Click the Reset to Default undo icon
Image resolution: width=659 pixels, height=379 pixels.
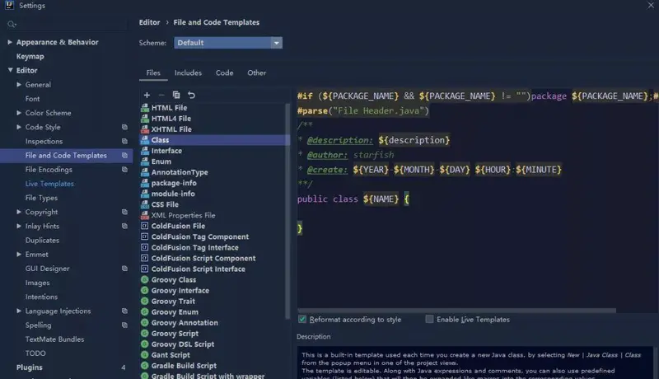191,95
